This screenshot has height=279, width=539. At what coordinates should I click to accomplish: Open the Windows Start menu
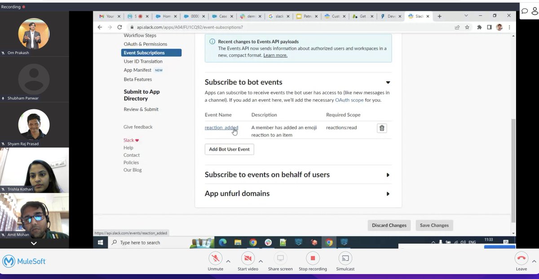(x=100, y=242)
